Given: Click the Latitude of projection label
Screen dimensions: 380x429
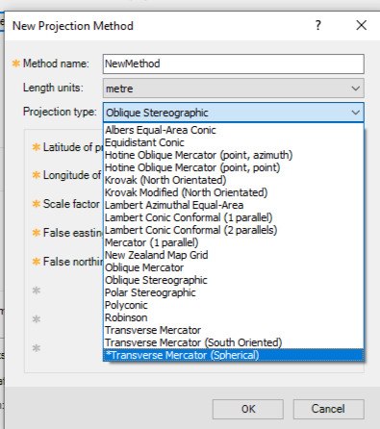Looking at the screenshot, I should point(73,147).
